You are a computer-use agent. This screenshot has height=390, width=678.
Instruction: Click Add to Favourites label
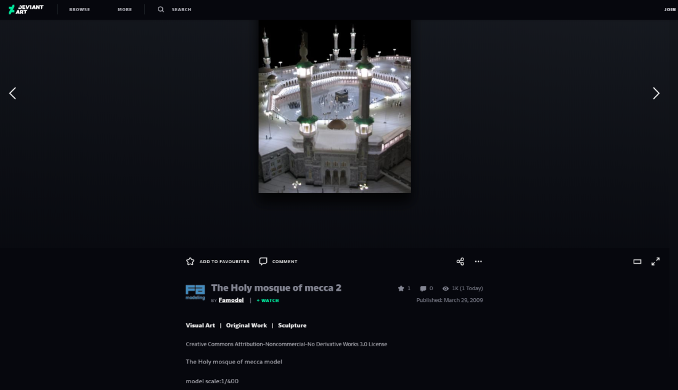point(224,262)
